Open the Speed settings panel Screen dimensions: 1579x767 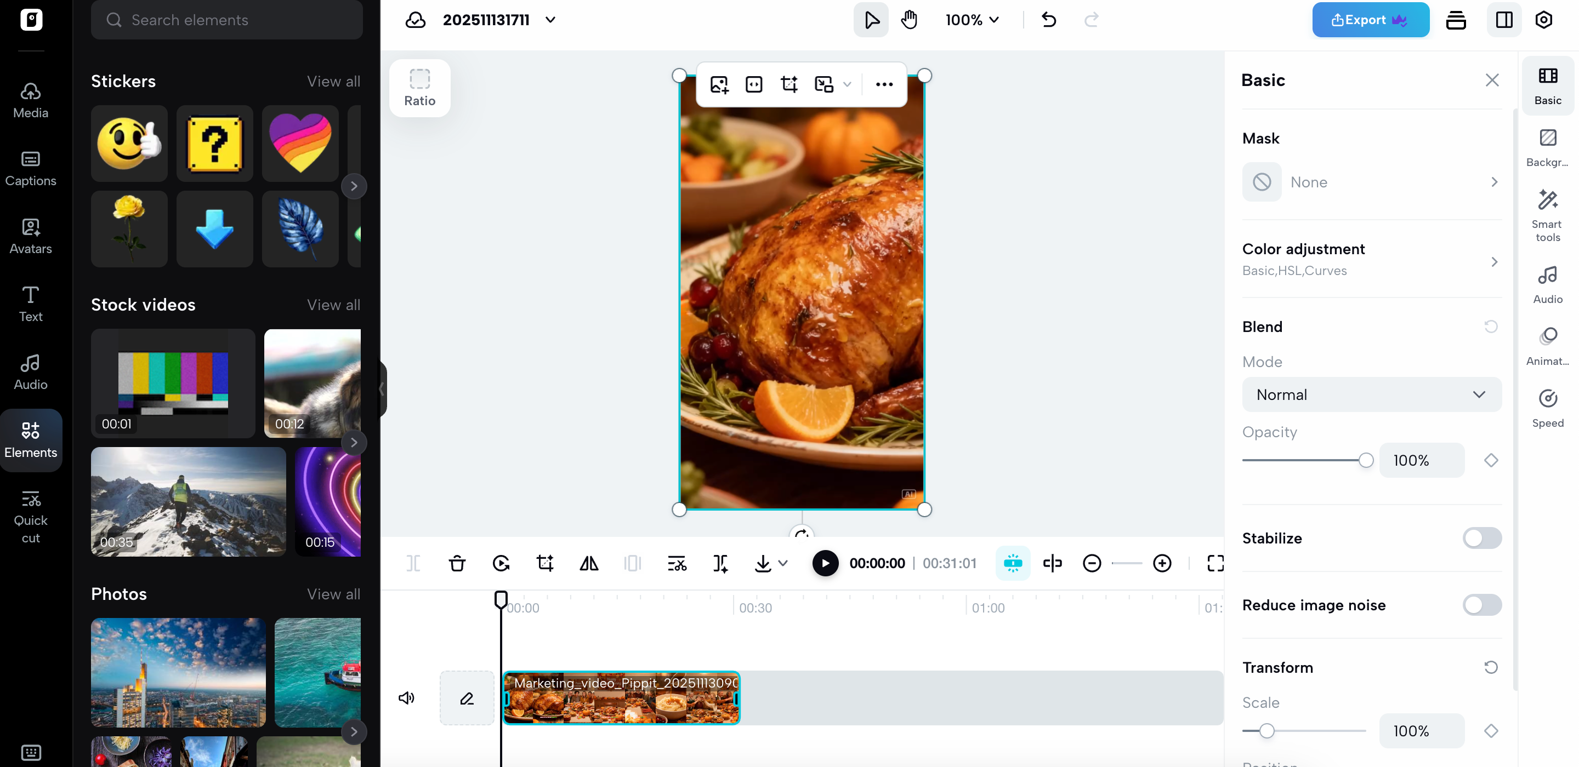tap(1547, 408)
